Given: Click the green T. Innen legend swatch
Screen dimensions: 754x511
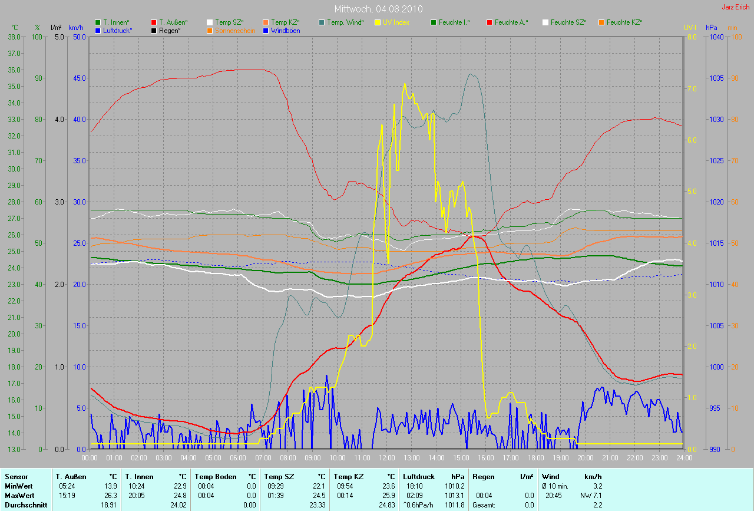Looking at the screenshot, I should coord(98,22).
